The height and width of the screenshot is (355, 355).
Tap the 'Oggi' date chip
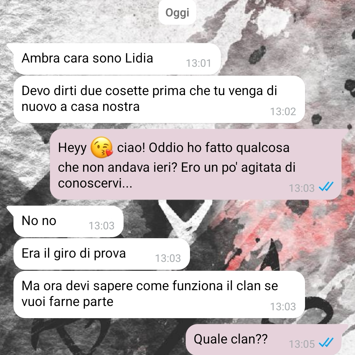pos(177,13)
